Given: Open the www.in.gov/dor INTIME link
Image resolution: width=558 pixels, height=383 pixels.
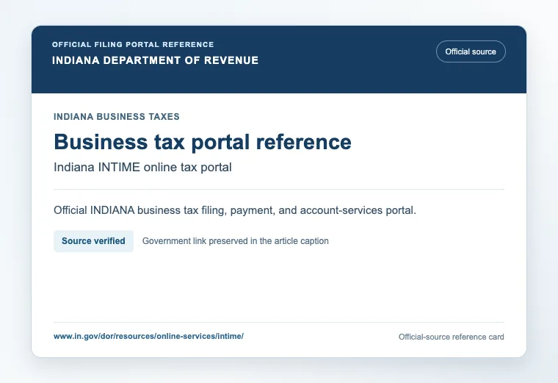Looking at the screenshot, I should pos(148,336).
